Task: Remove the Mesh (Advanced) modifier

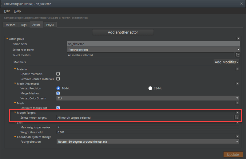Action: pyautogui.click(x=237, y=84)
